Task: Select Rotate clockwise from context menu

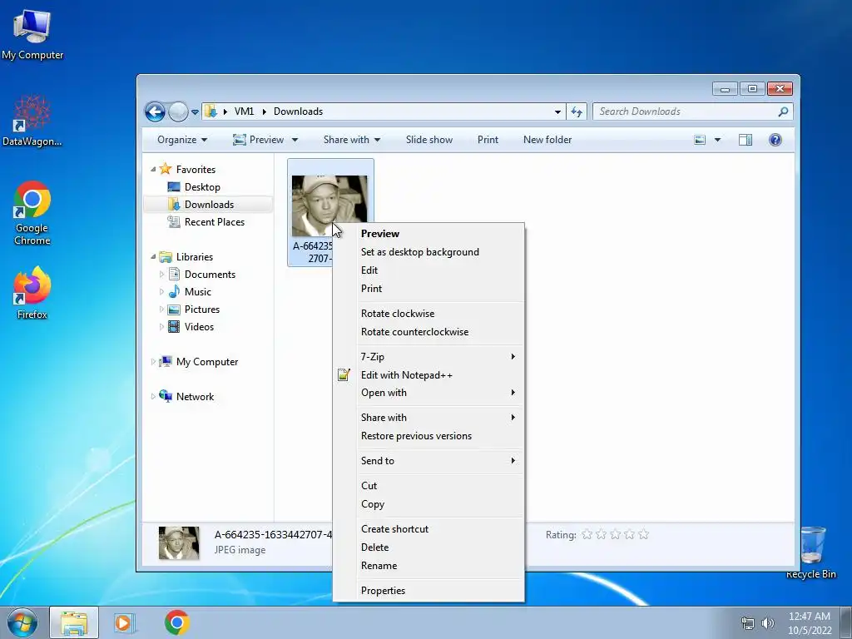Action: click(x=428, y=314)
